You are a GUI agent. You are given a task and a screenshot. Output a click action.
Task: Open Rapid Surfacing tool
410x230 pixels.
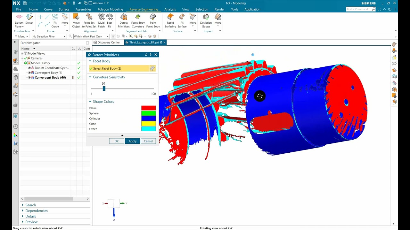(170, 20)
